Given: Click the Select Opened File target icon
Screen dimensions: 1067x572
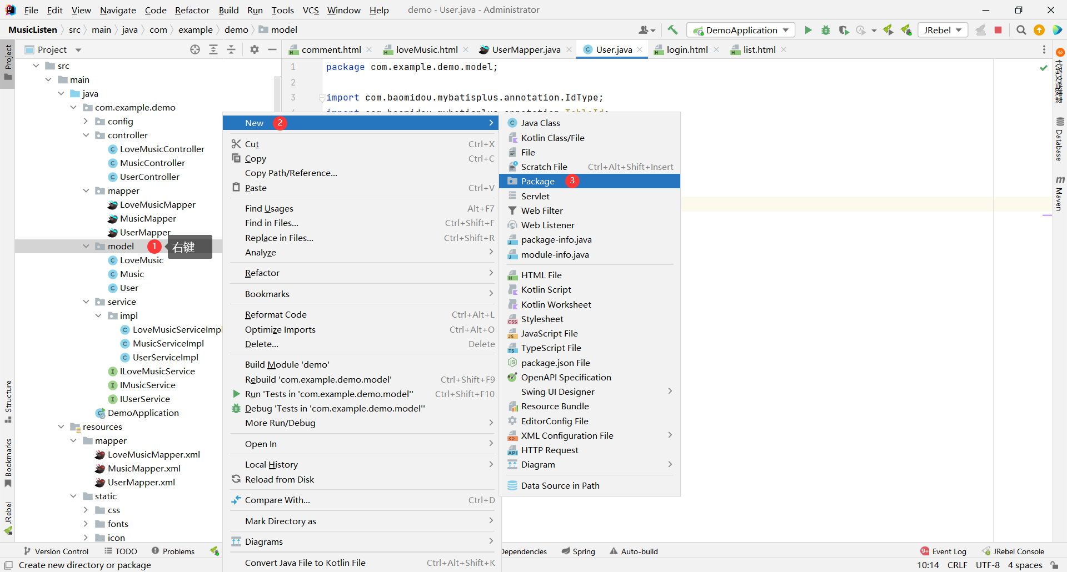Looking at the screenshot, I should click(x=195, y=49).
